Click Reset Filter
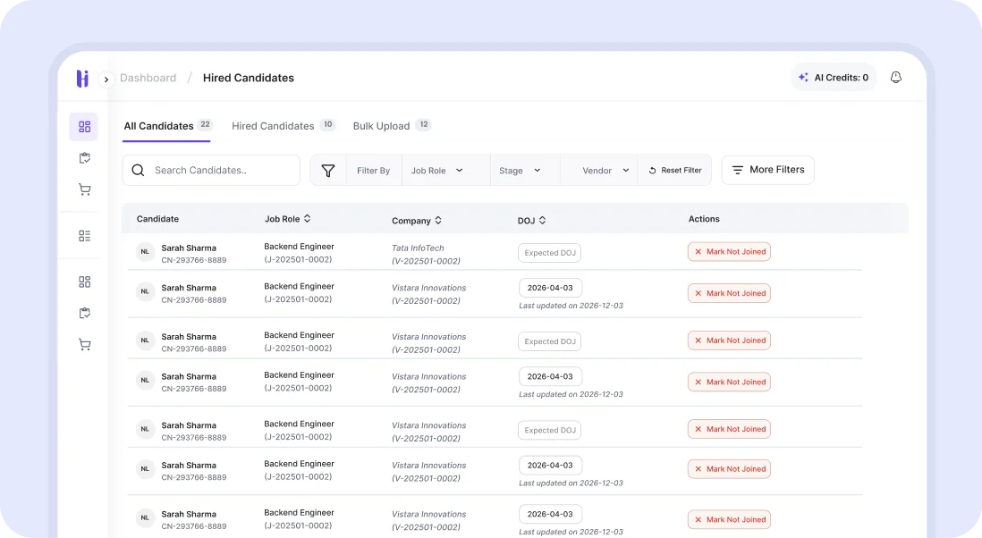Image resolution: width=982 pixels, height=538 pixels. [674, 169]
